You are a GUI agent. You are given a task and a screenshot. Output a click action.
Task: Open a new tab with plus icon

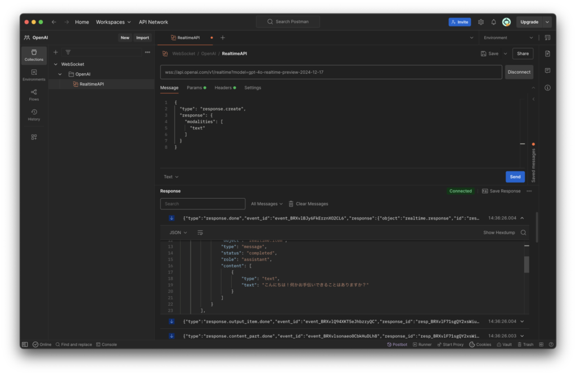(x=223, y=38)
